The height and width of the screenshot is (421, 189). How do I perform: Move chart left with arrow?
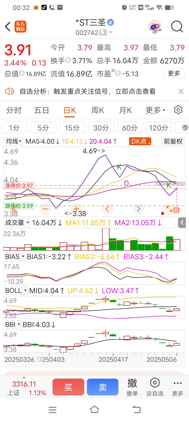coord(107,209)
